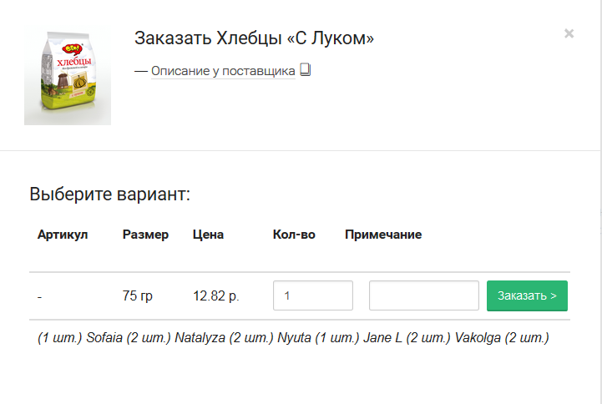Screen dimensions: 602x404
Task: Click Vakolga in the orderers list
Action: 478,338
